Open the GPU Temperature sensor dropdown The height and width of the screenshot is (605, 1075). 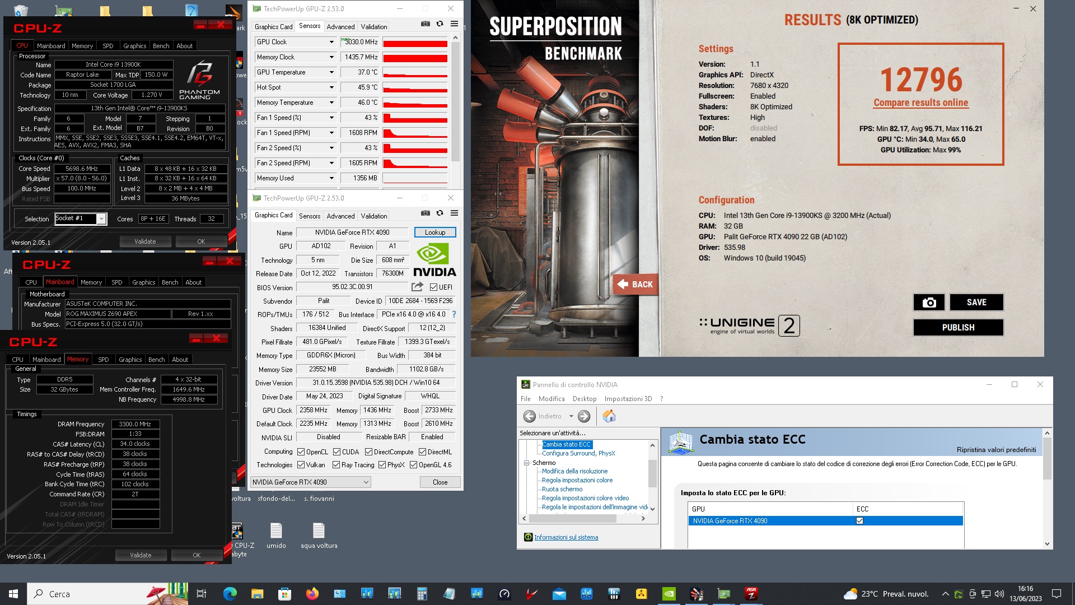331,72
